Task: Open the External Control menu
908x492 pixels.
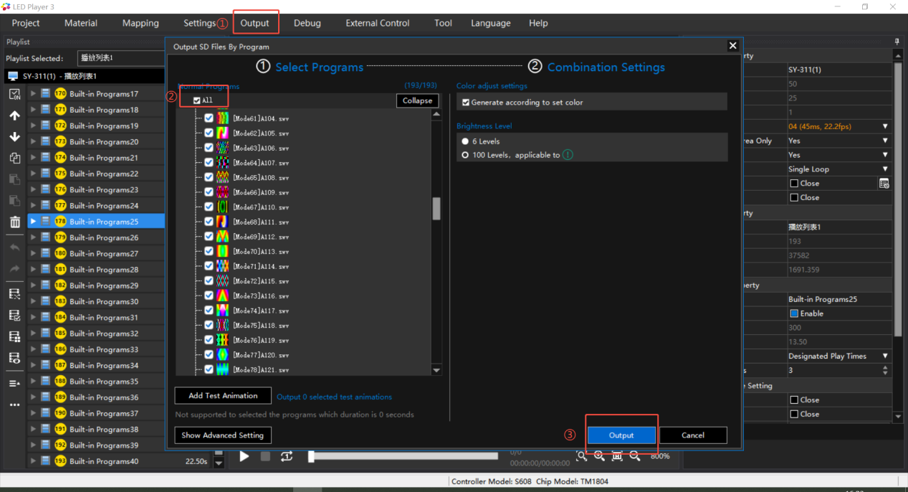Action: (x=378, y=23)
